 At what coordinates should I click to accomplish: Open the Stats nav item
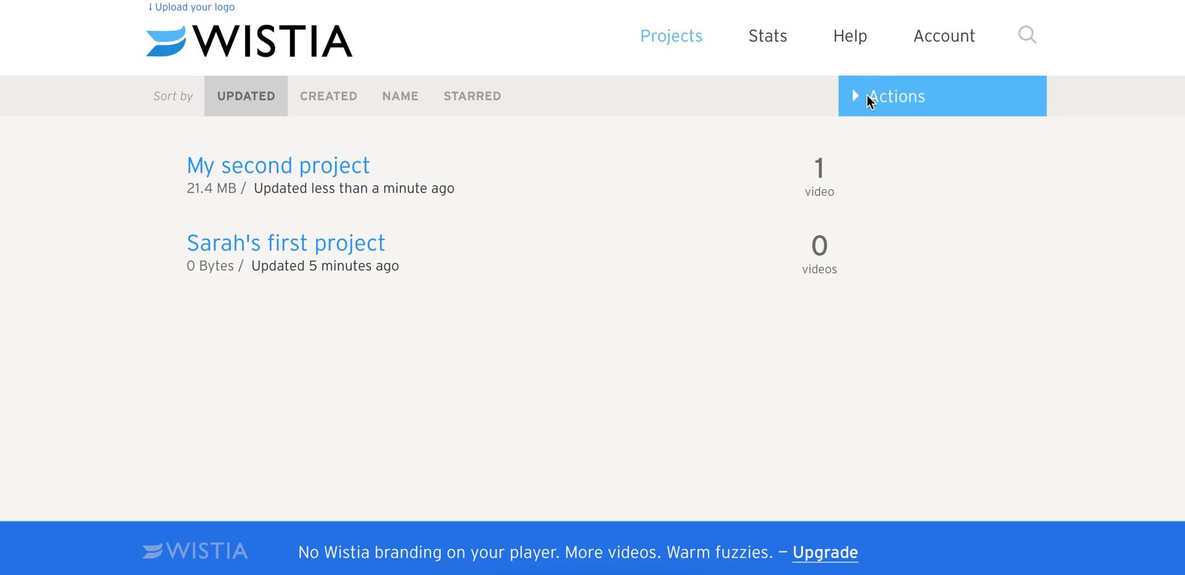click(x=767, y=36)
